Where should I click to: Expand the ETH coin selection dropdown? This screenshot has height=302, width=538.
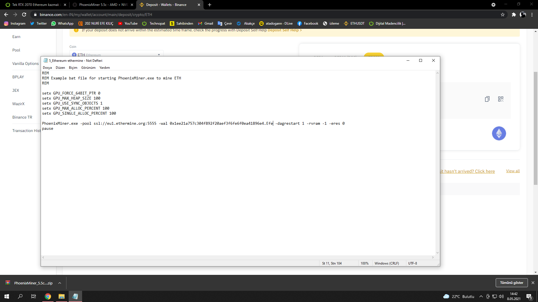click(x=159, y=55)
